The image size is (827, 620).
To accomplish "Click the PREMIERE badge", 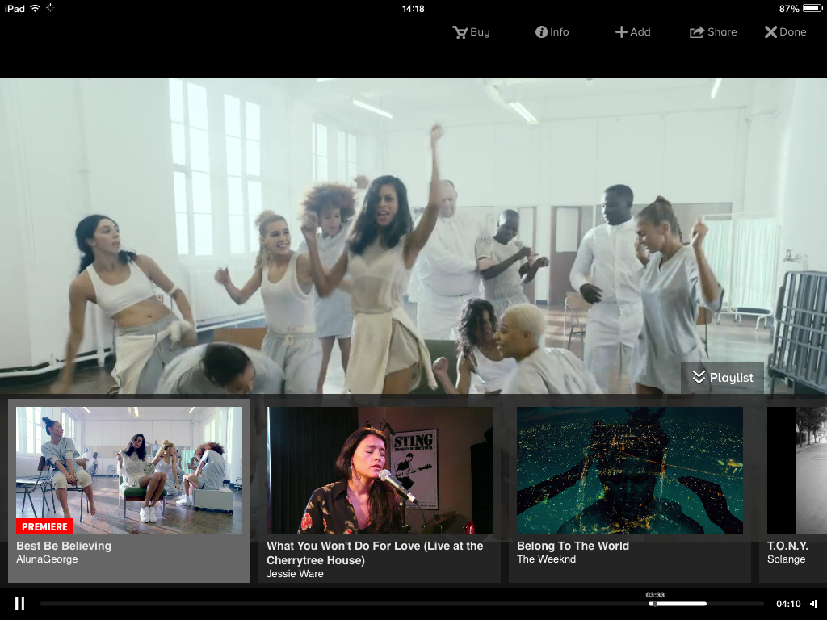I will tap(45, 526).
